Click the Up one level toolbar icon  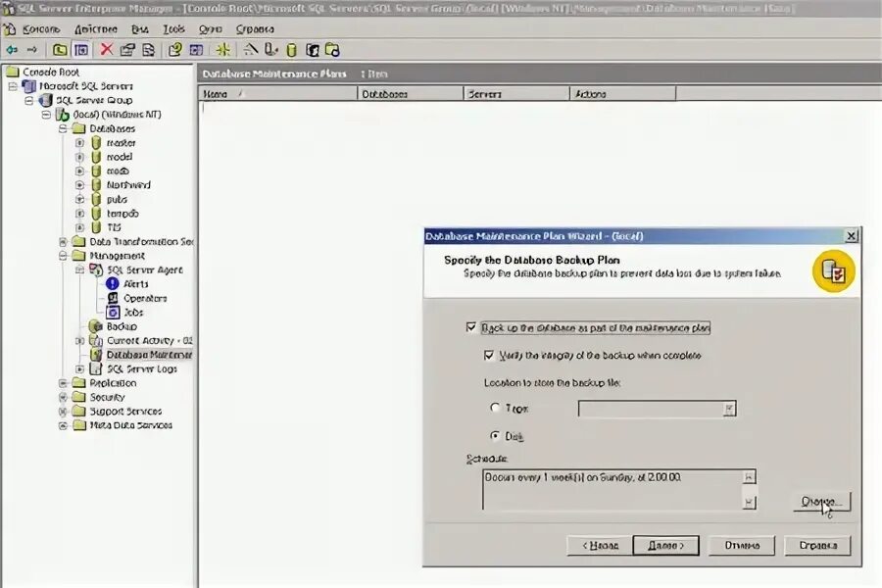pos(60,50)
